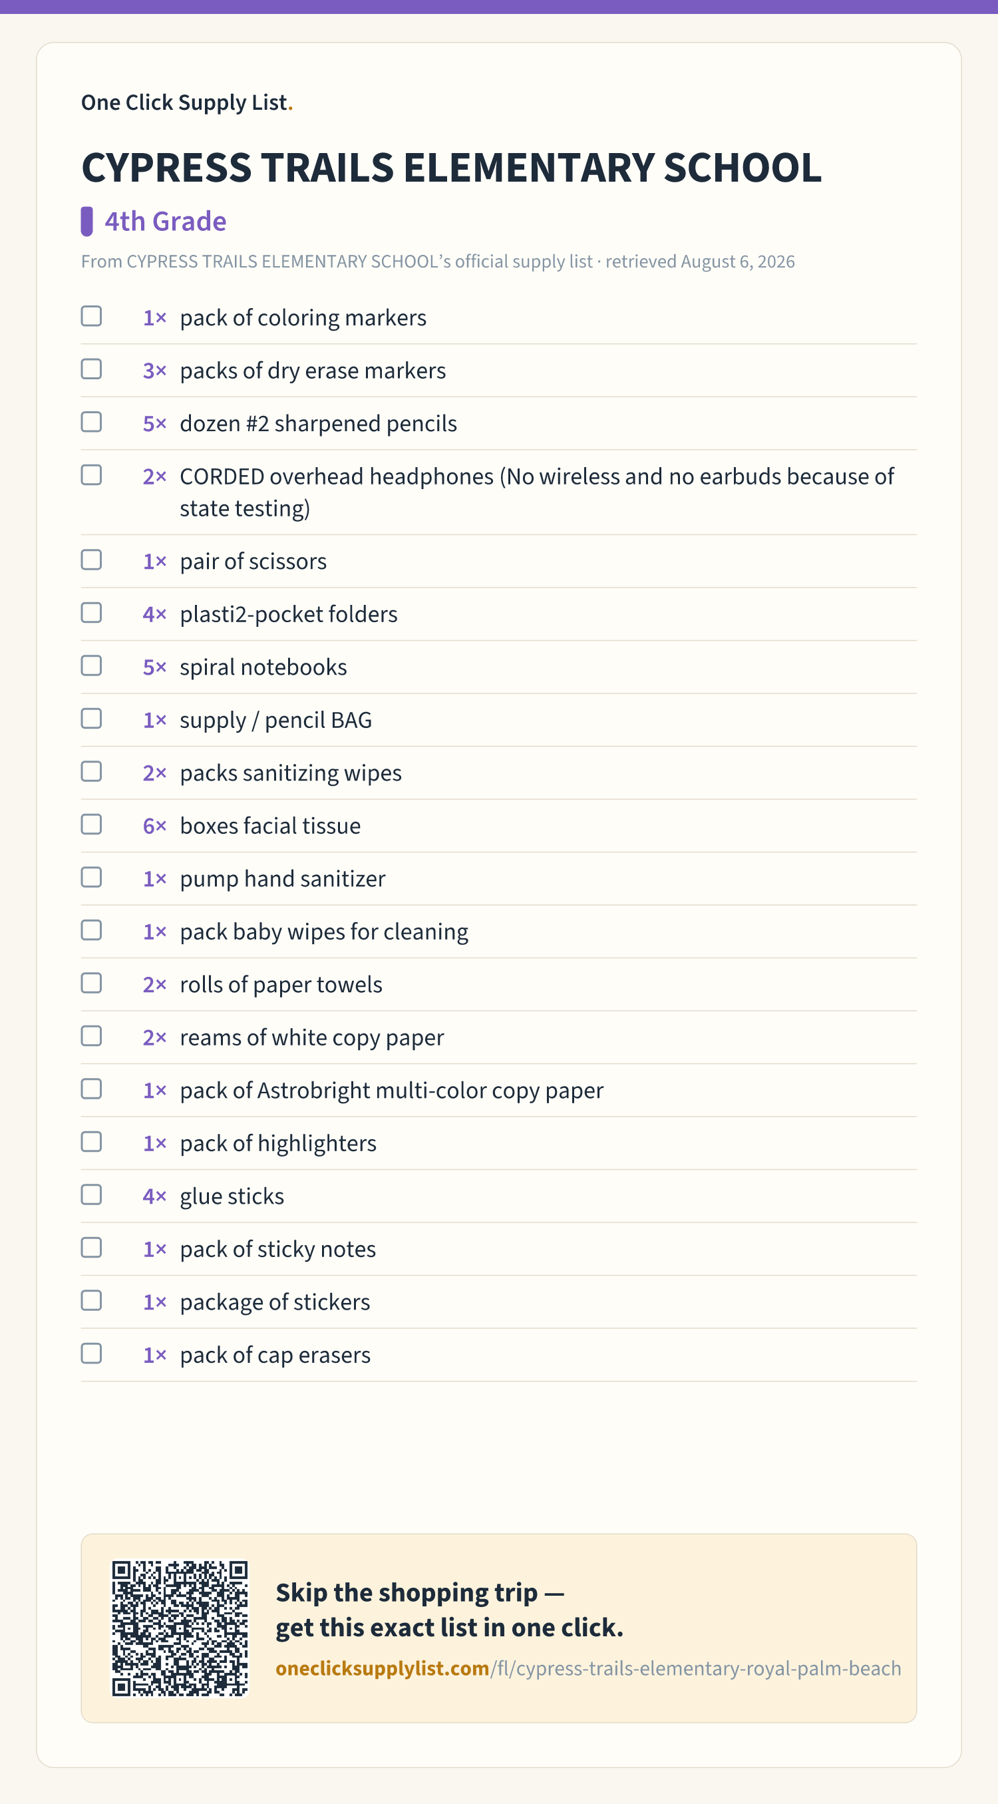Mark the sharpened pencils item as done
This screenshot has width=998, height=1804.
coord(91,423)
